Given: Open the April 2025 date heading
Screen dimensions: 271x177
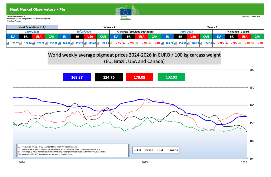Looking at the screenshot, I should pyautogui.click(x=186, y=32).
